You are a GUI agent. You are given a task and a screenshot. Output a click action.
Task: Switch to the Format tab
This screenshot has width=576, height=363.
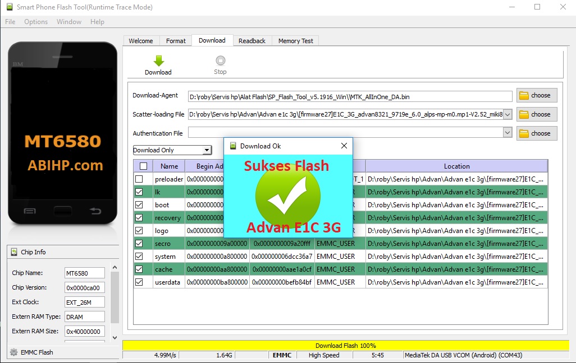click(x=176, y=41)
